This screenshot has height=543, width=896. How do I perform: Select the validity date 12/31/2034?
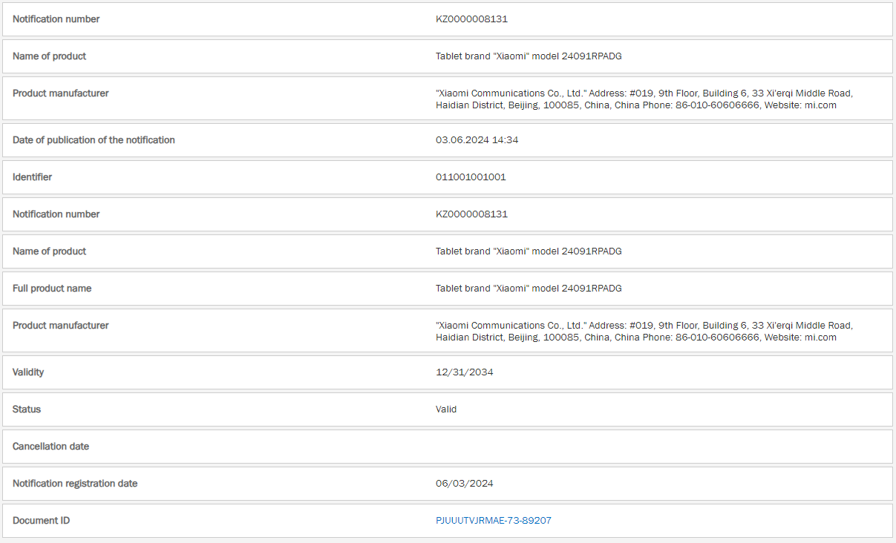464,372
